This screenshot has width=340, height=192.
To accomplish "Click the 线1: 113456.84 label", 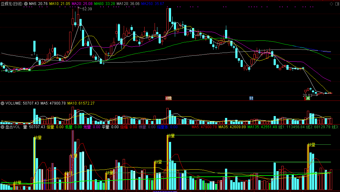I will click(292, 127).
